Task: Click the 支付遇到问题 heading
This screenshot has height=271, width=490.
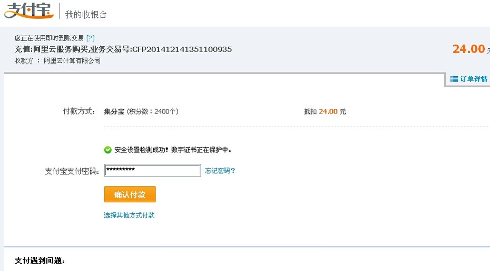Action: tap(40, 260)
